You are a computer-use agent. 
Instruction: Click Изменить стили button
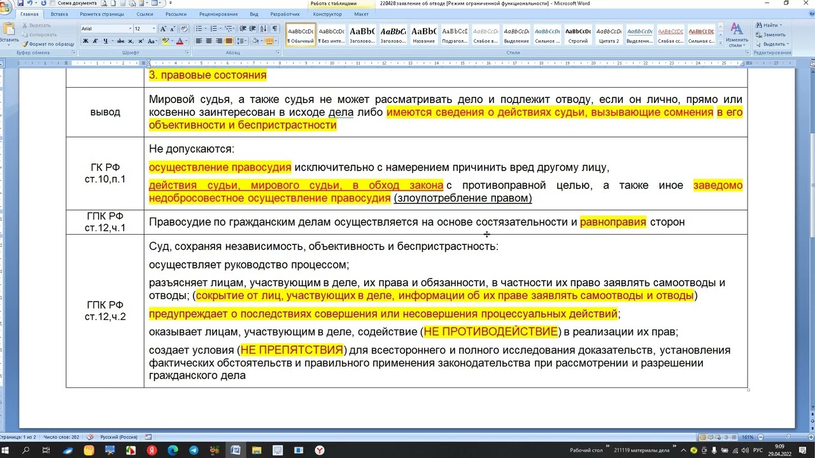point(736,35)
